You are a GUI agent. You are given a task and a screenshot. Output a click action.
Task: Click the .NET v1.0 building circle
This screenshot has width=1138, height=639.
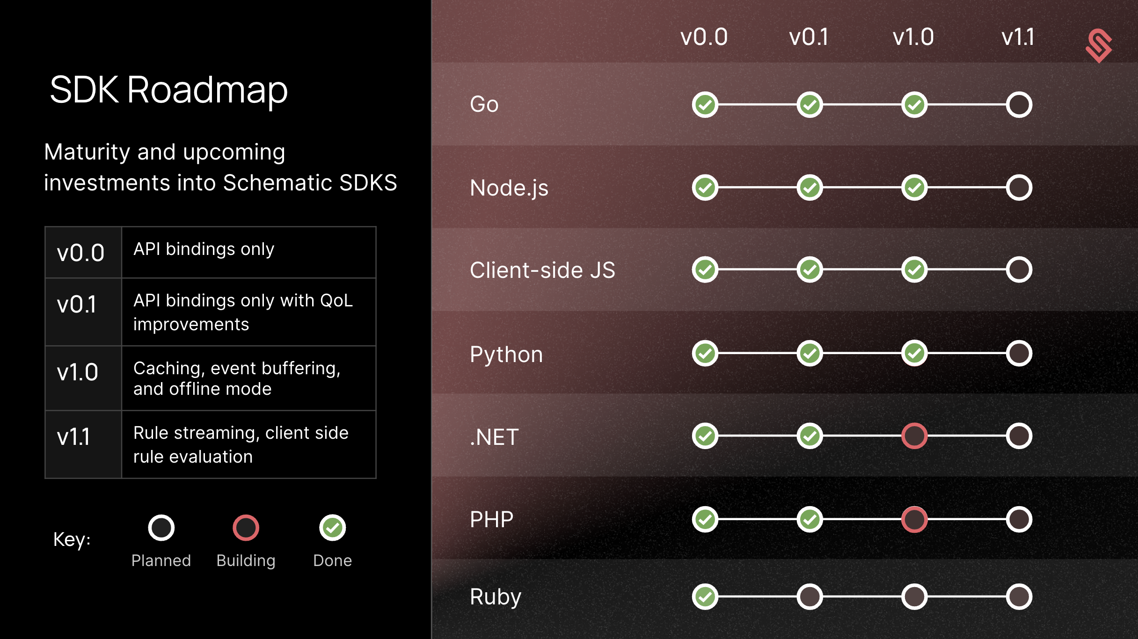point(914,436)
